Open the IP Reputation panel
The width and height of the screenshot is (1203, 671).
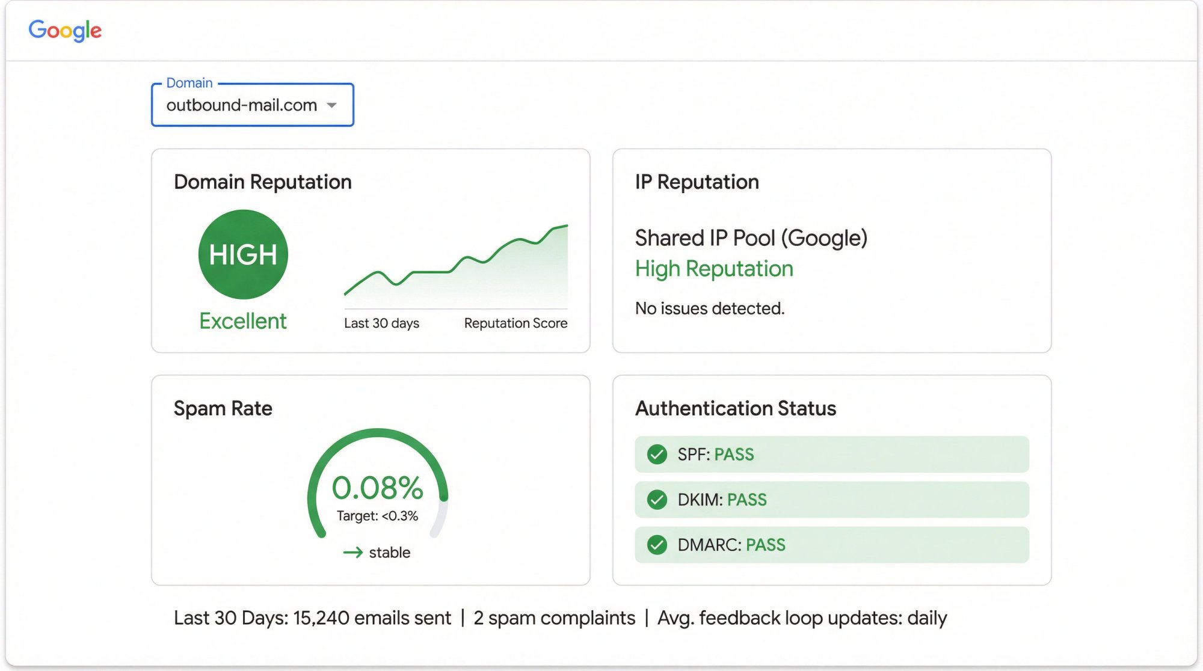click(697, 182)
